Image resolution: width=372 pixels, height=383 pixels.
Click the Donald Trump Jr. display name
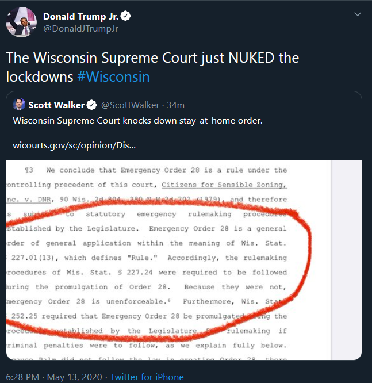[81, 16]
